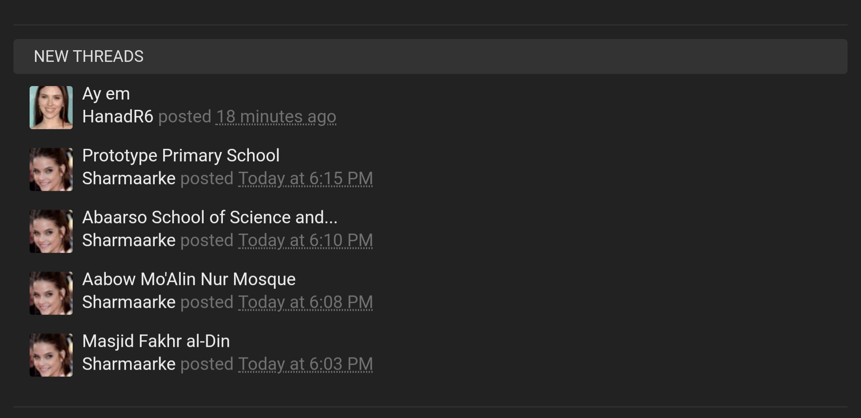Open the Ay em thread
861x418 pixels.
click(x=106, y=94)
